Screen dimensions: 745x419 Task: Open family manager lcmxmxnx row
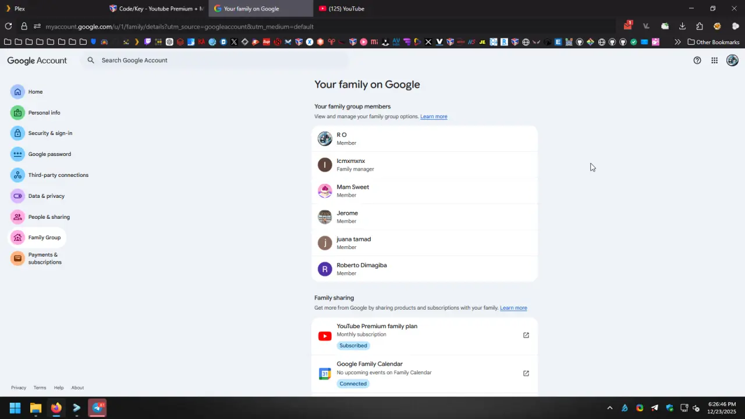pos(425,165)
